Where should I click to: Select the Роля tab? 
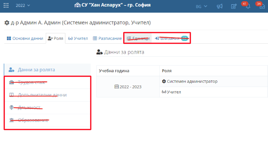click(55, 38)
